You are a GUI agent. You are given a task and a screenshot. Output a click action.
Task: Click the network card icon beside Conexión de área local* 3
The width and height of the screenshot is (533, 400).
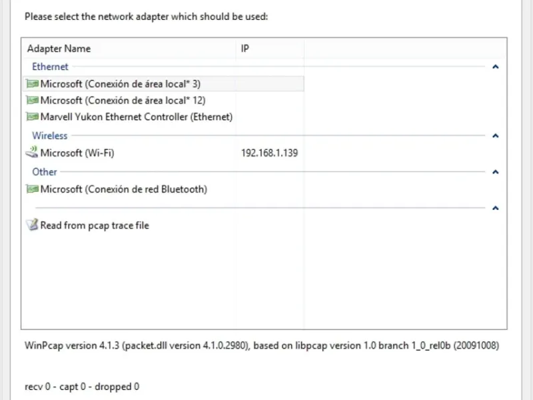32,84
